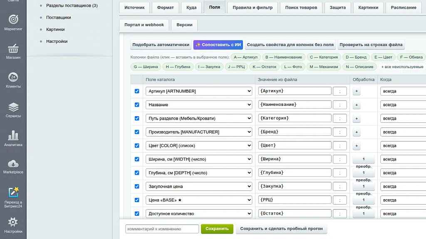This screenshot has height=239, width=426.
Task: Switch to the Поиск товаров tab
Action: pyautogui.click(x=301, y=7)
